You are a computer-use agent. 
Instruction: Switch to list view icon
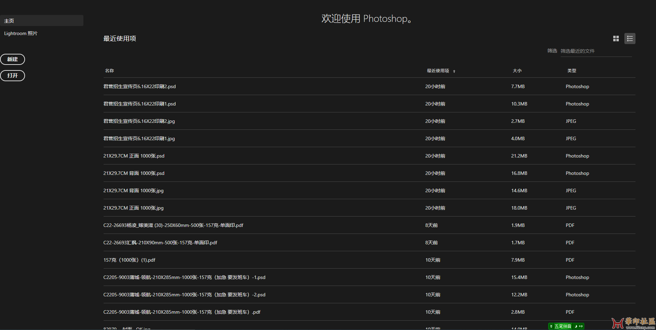(630, 39)
